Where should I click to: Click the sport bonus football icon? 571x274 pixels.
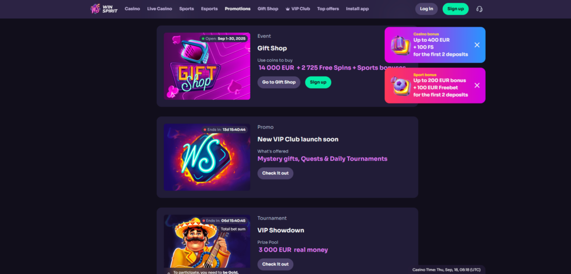[x=400, y=86]
